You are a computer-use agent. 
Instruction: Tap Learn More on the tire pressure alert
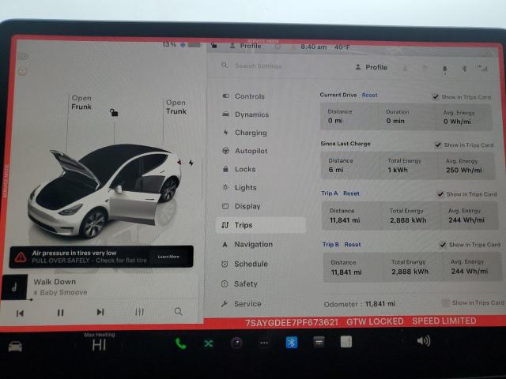pos(168,257)
